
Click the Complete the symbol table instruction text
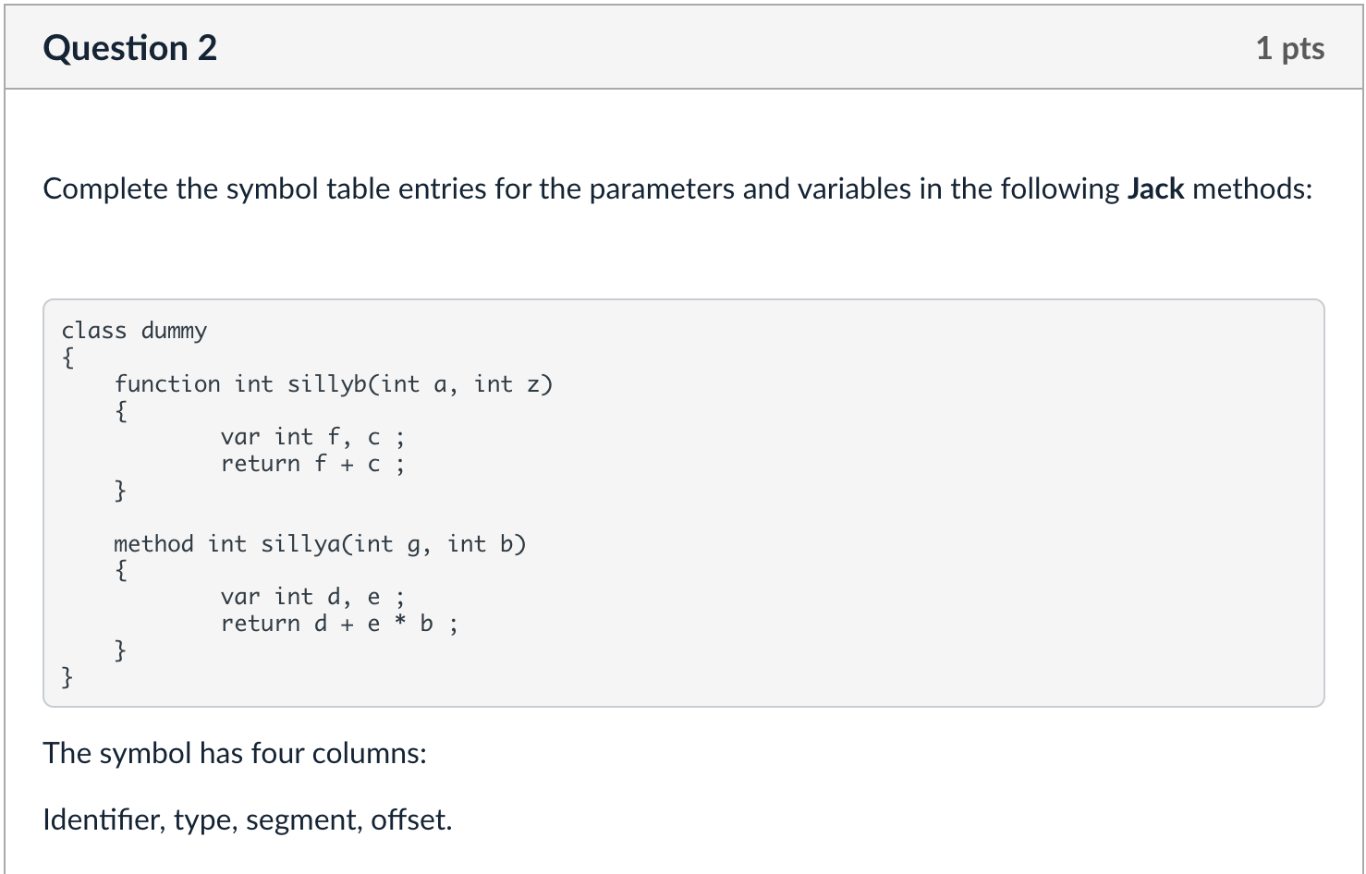click(677, 188)
